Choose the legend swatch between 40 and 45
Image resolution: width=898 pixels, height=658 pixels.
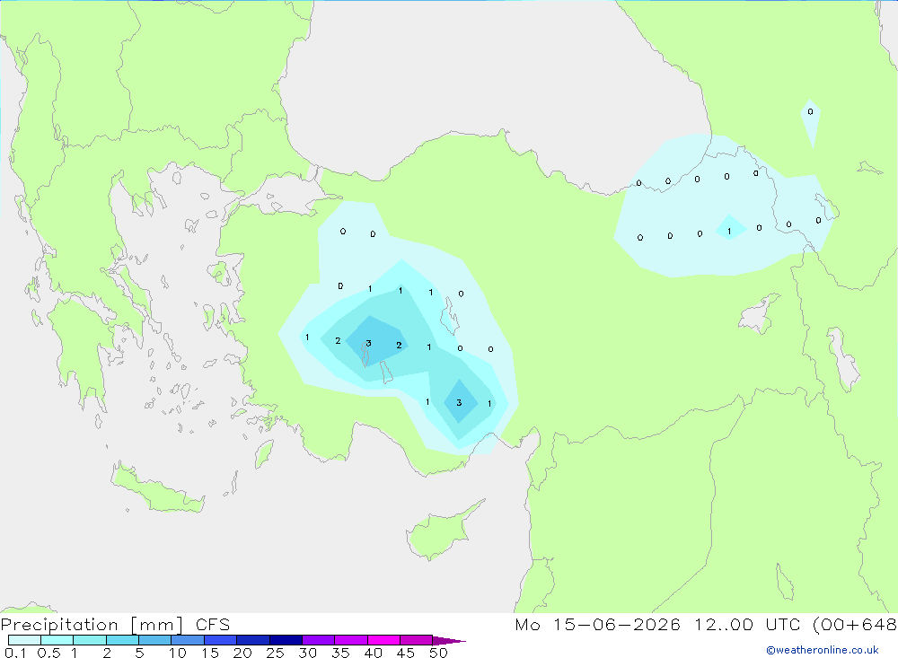(x=383, y=640)
